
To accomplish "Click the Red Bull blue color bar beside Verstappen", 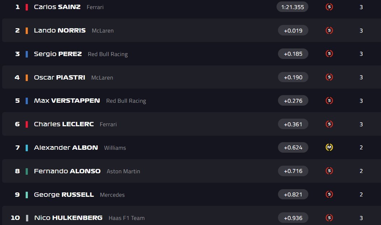I will point(27,101).
